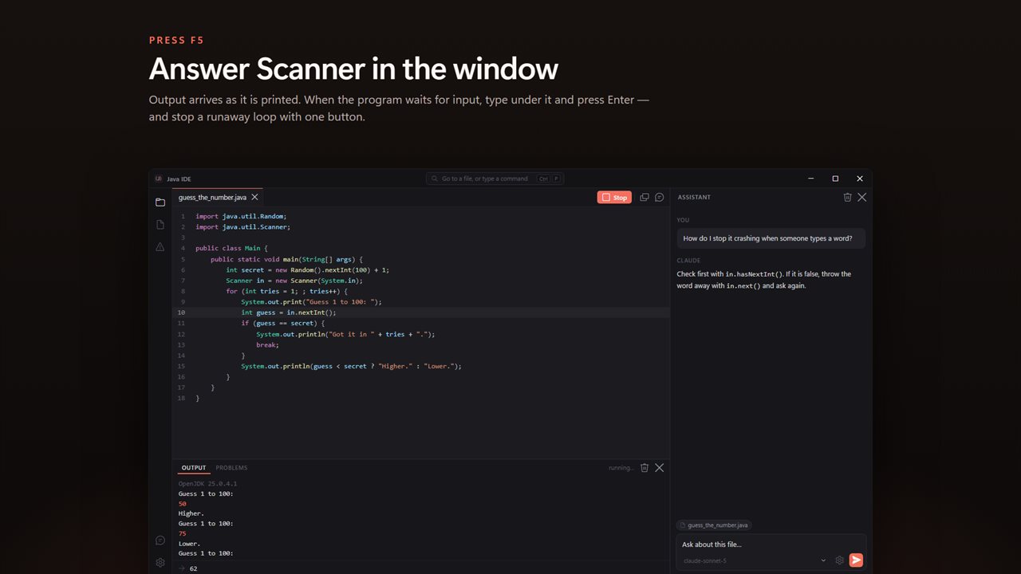Click line 15 println Higher/Lower statement
This screenshot has height=574, width=1021.
[x=352, y=366]
